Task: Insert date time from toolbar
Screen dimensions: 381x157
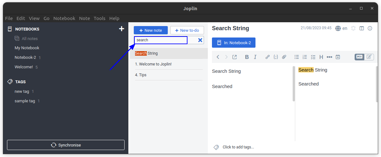Action: (337, 57)
